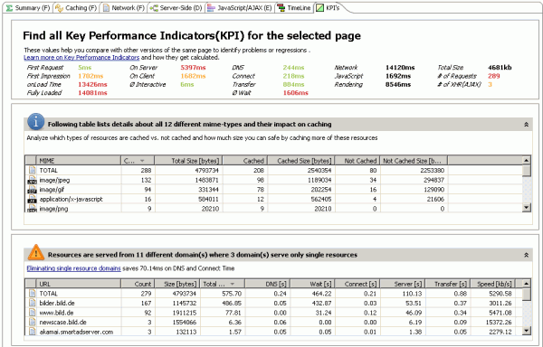Sort mime table by MIME column
This screenshot has height=347, width=543.
[x=78, y=161]
